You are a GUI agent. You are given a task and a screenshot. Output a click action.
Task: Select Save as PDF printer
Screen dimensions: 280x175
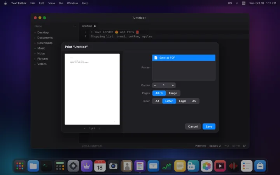[x=184, y=58]
